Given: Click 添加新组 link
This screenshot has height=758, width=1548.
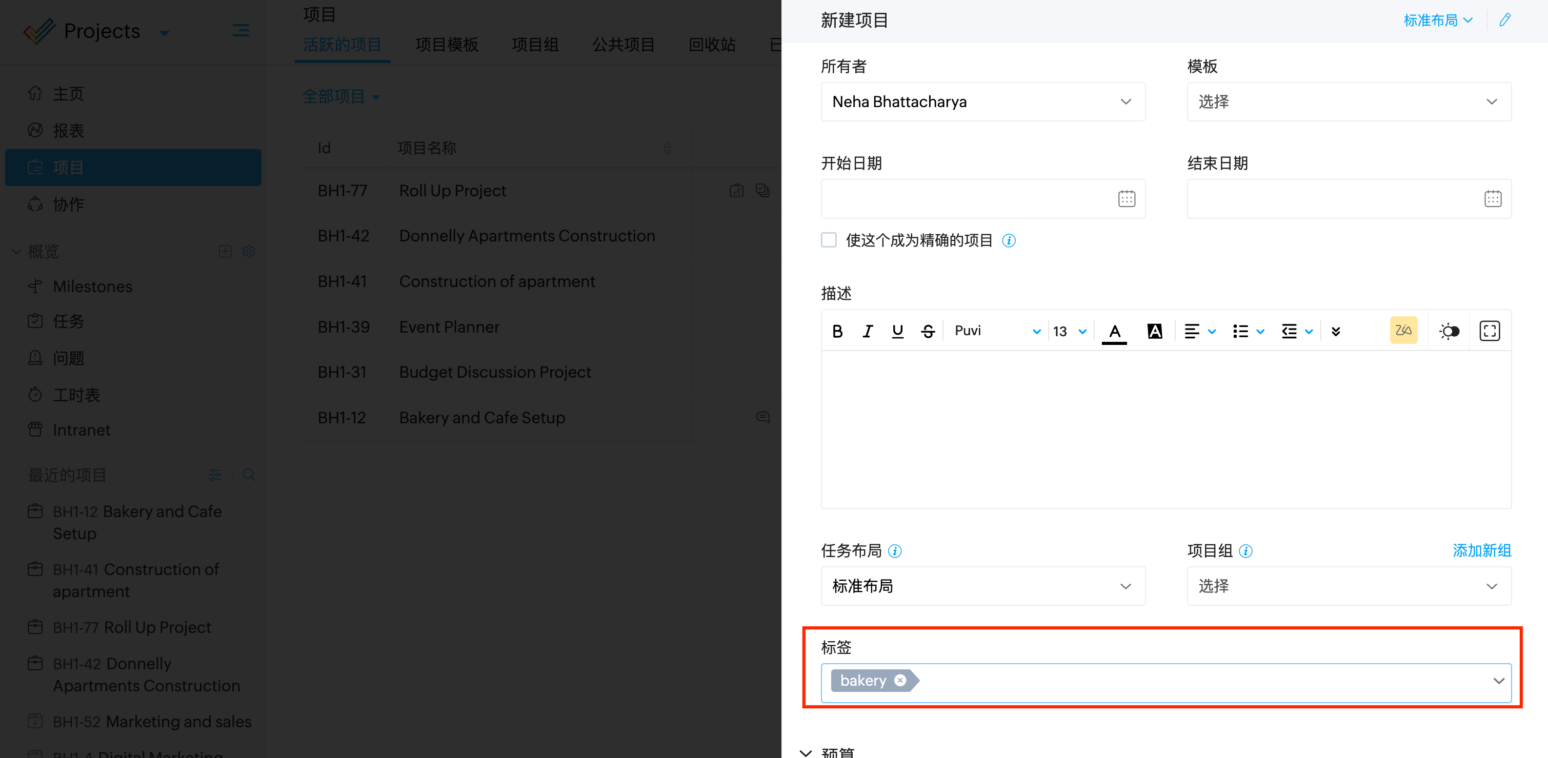Looking at the screenshot, I should pos(1481,550).
